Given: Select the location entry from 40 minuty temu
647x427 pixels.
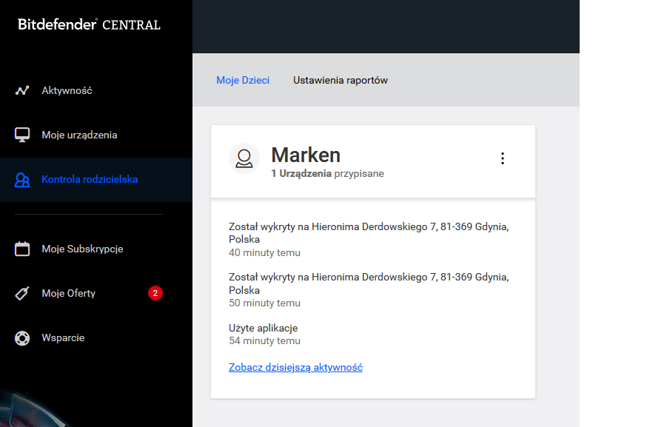Looking at the screenshot, I should pyautogui.click(x=369, y=232).
